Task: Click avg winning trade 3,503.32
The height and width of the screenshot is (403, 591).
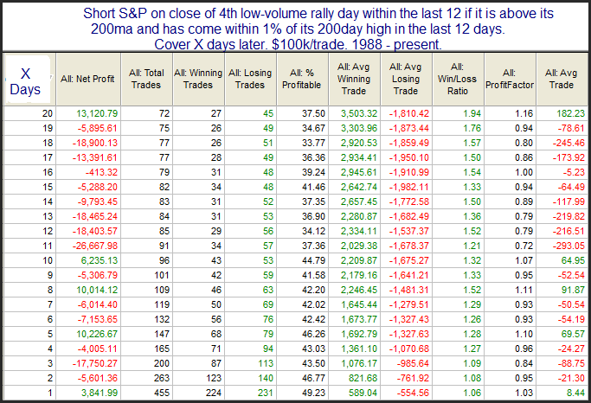Action: coord(359,113)
